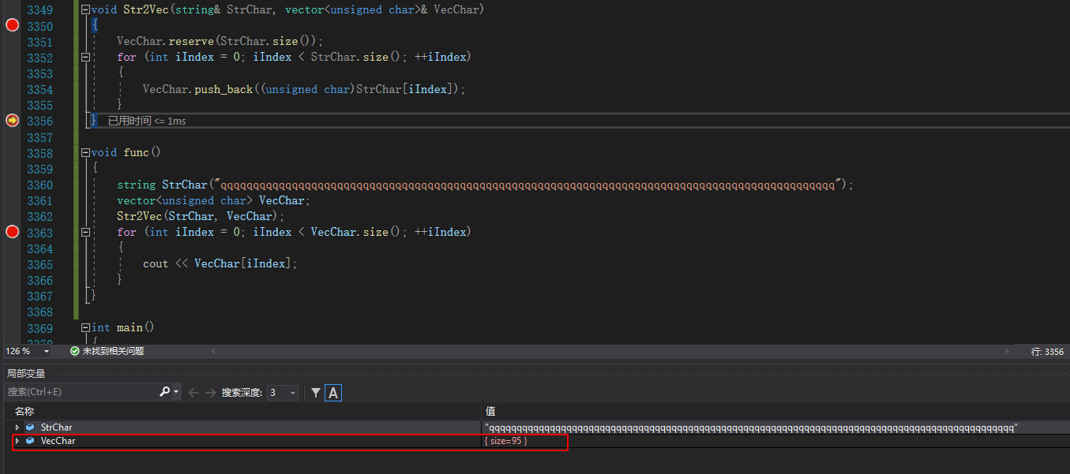Click the 行: 3356 line indicator
The image size is (1070, 474).
tap(1048, 351)
